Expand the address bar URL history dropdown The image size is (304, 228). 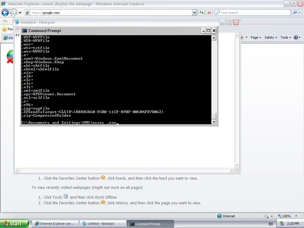click(194, 12)
